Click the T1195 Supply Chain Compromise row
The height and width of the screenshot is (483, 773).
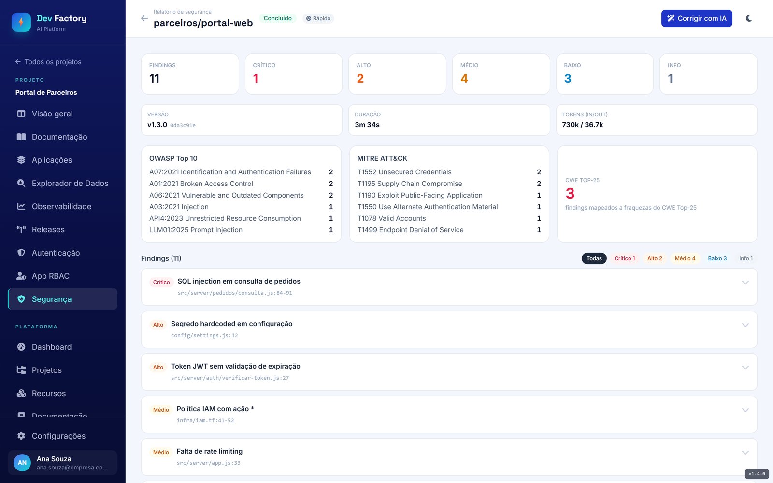[x=449, y=184]
